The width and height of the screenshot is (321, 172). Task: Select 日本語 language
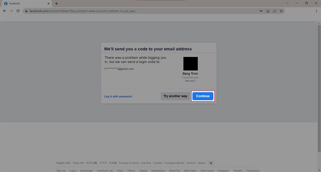coord(113,163)
